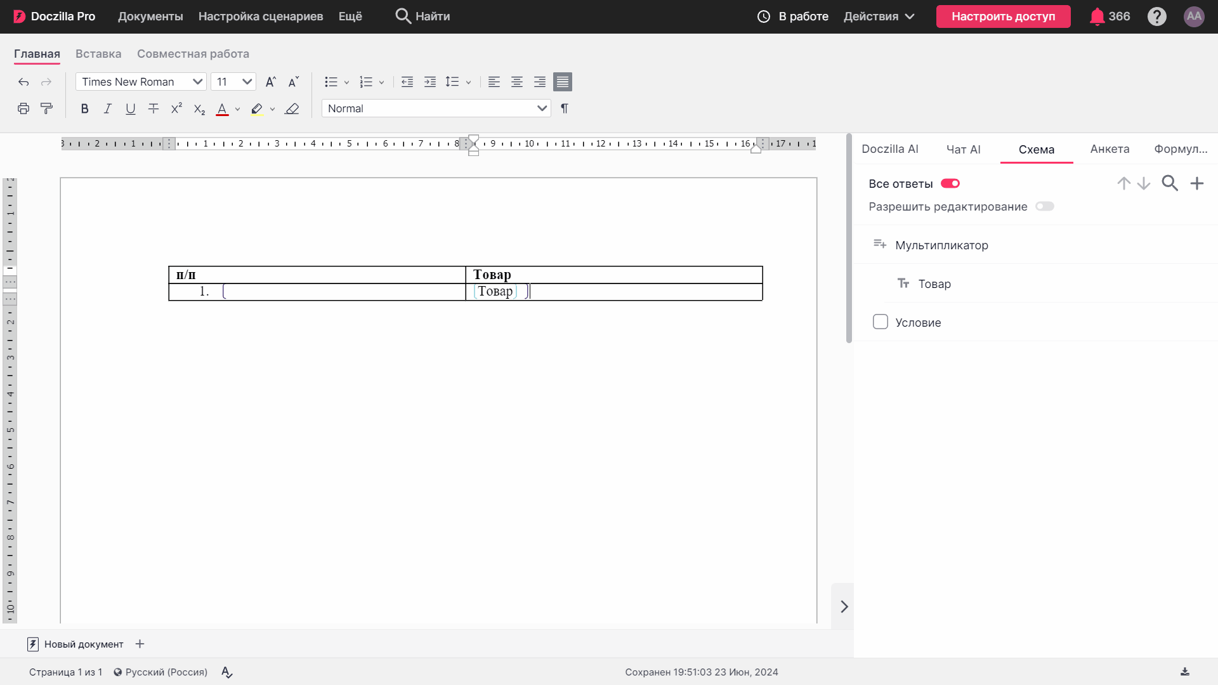
Task: Increase the font size
Action: (271, 82)
